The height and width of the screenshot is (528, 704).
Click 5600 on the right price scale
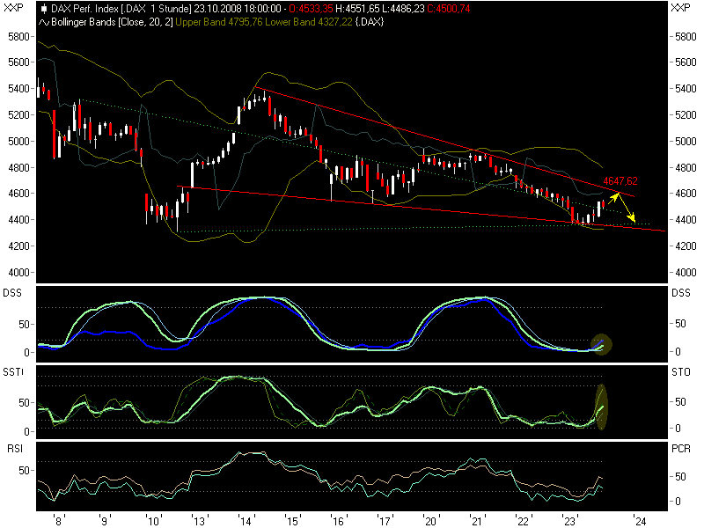pyautogui.click(x=686, y=62)
